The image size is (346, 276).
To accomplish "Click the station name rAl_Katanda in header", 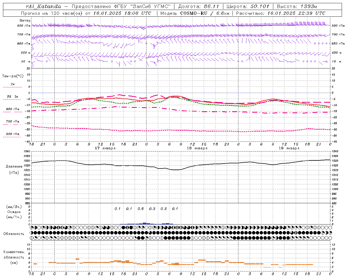I will 44,6.
